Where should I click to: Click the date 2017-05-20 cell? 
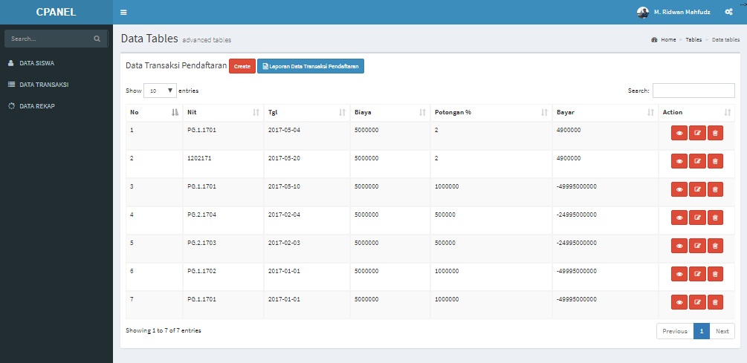pos(284,158)
